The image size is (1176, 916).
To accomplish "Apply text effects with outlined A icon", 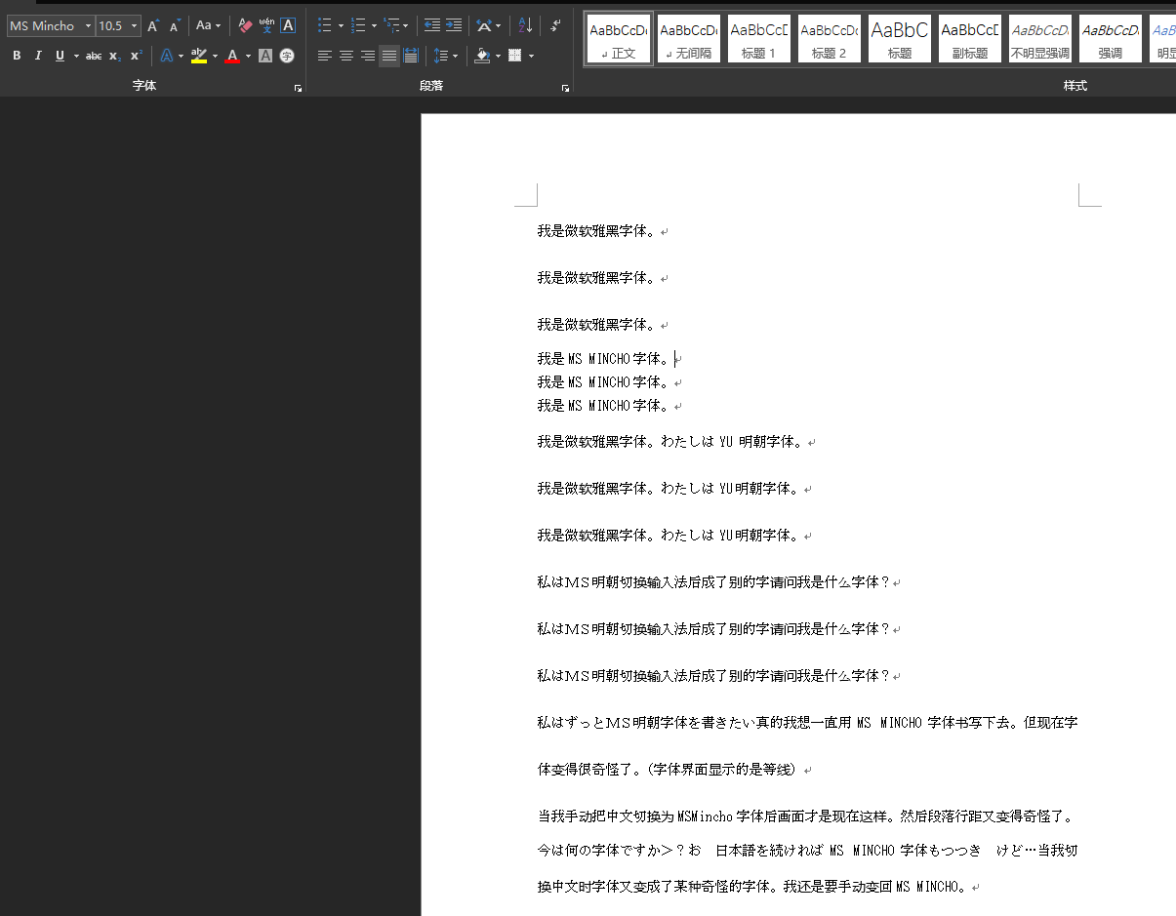I will pyautogui.click(x=166, y=56).
